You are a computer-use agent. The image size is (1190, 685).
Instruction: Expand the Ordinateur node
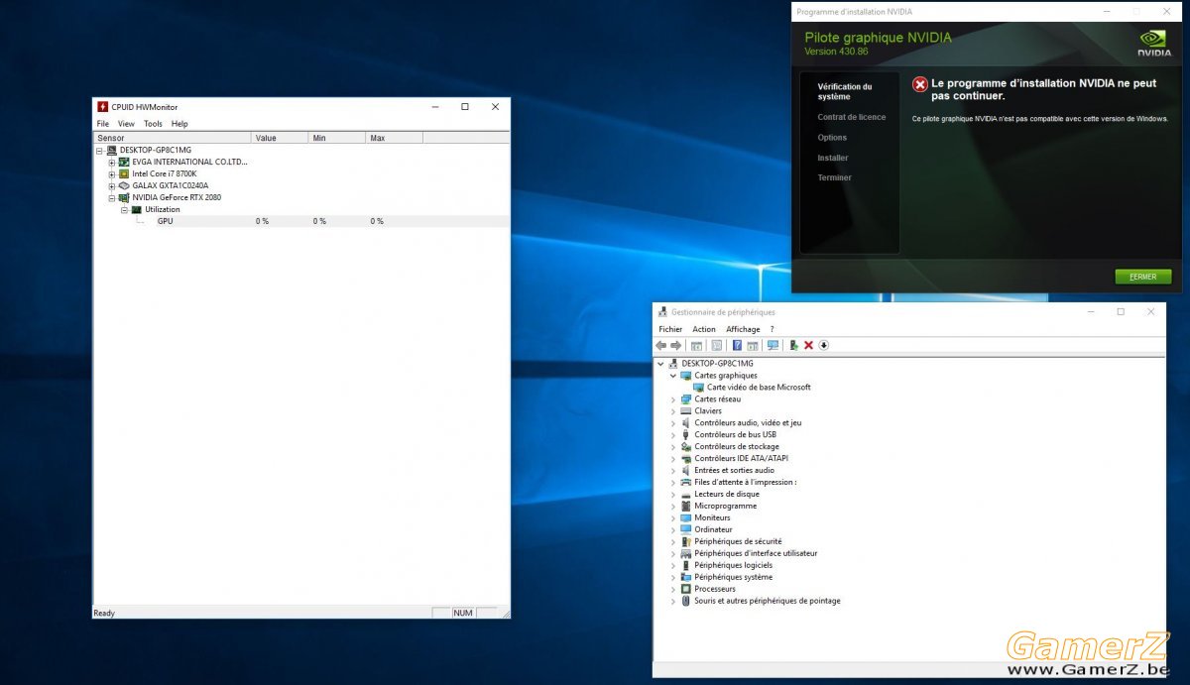(x=673, y=530)
